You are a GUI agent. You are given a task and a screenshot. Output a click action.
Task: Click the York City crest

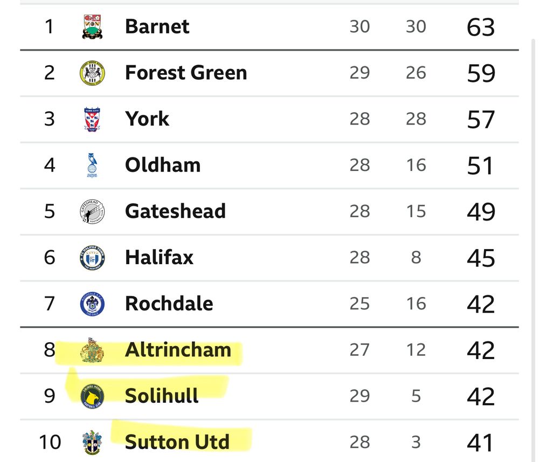[92, 119]
